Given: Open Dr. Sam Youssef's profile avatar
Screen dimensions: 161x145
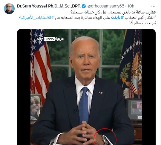Looking at the screenshot, I should click(9, 9).
